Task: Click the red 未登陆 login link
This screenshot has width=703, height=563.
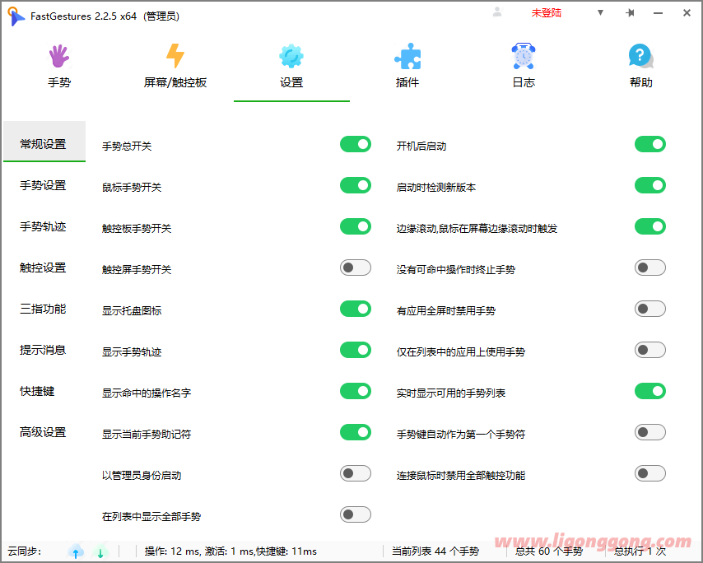Action: (x=546, y=13)
